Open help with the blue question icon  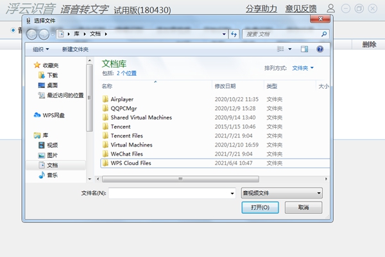320,49
